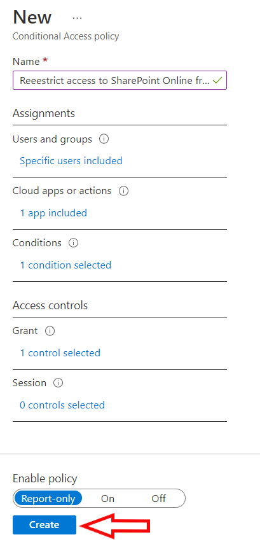260x544 pixels.
Task: Open the ellipsis more options menu
Action: coord(77,18)
